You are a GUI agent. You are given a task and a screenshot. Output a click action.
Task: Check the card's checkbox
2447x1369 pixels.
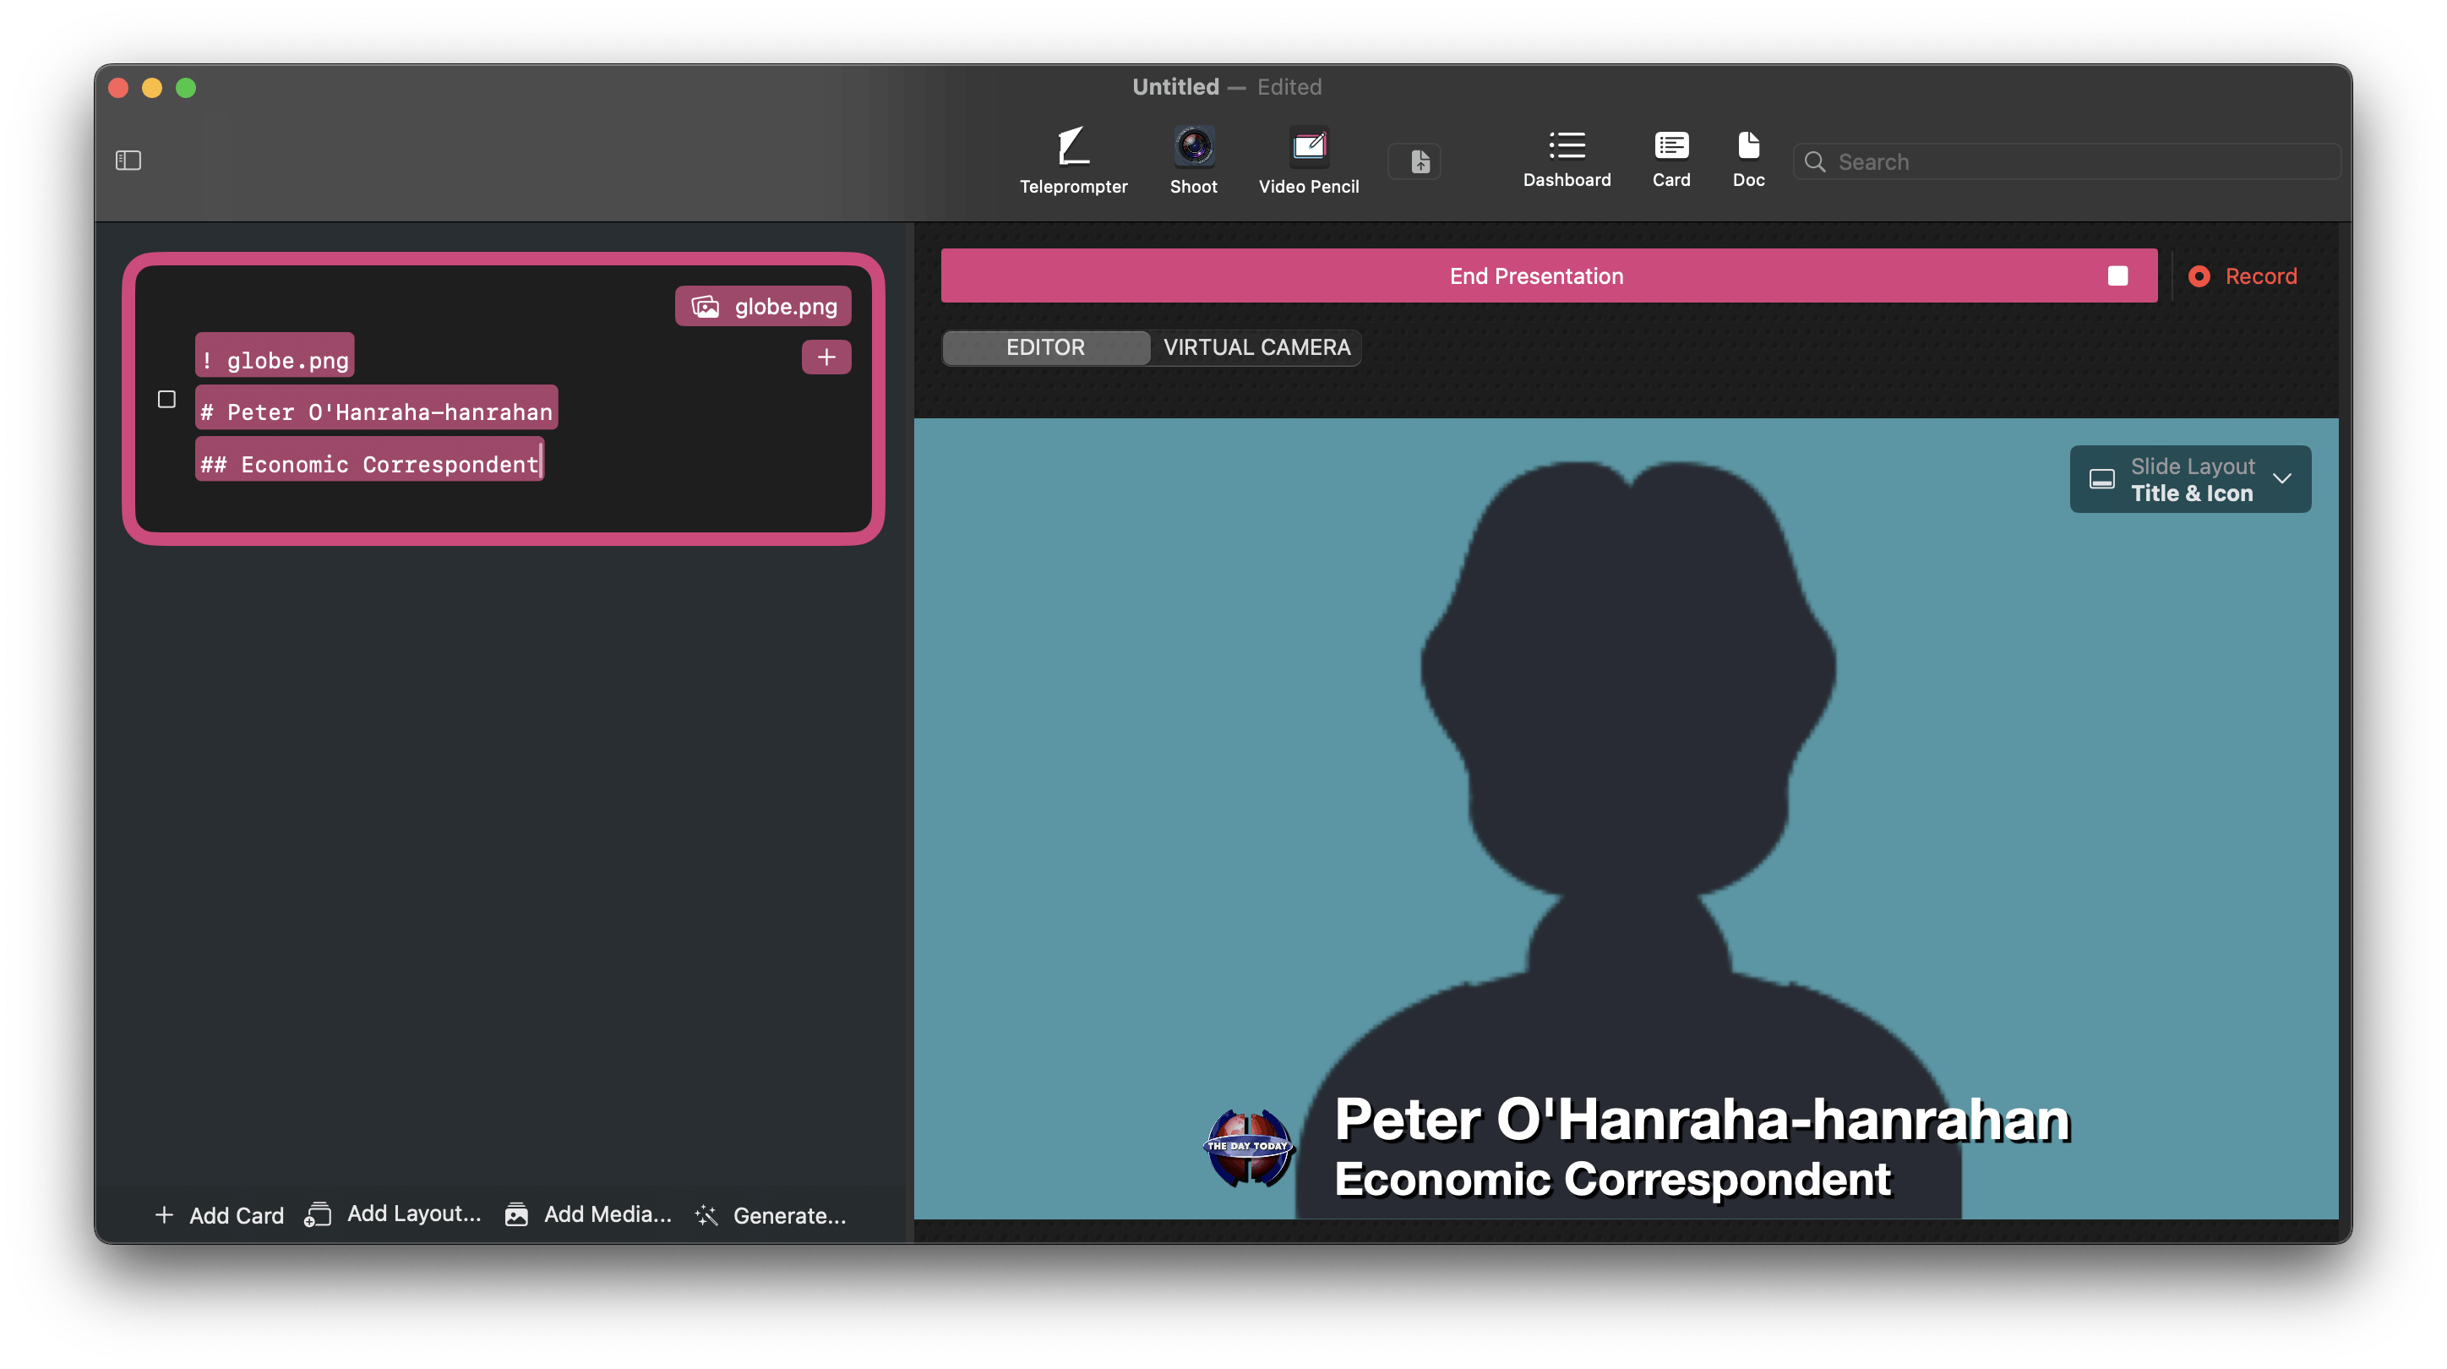(166, 399)
